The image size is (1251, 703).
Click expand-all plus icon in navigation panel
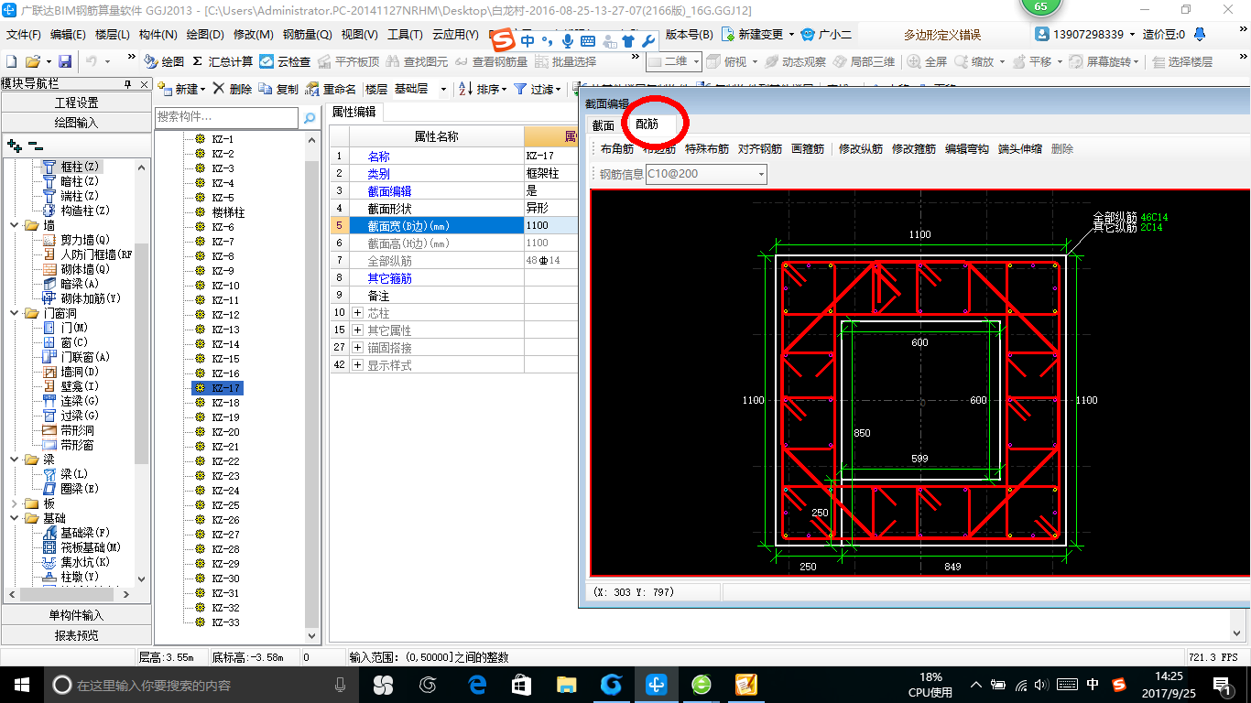click(14, 145)
